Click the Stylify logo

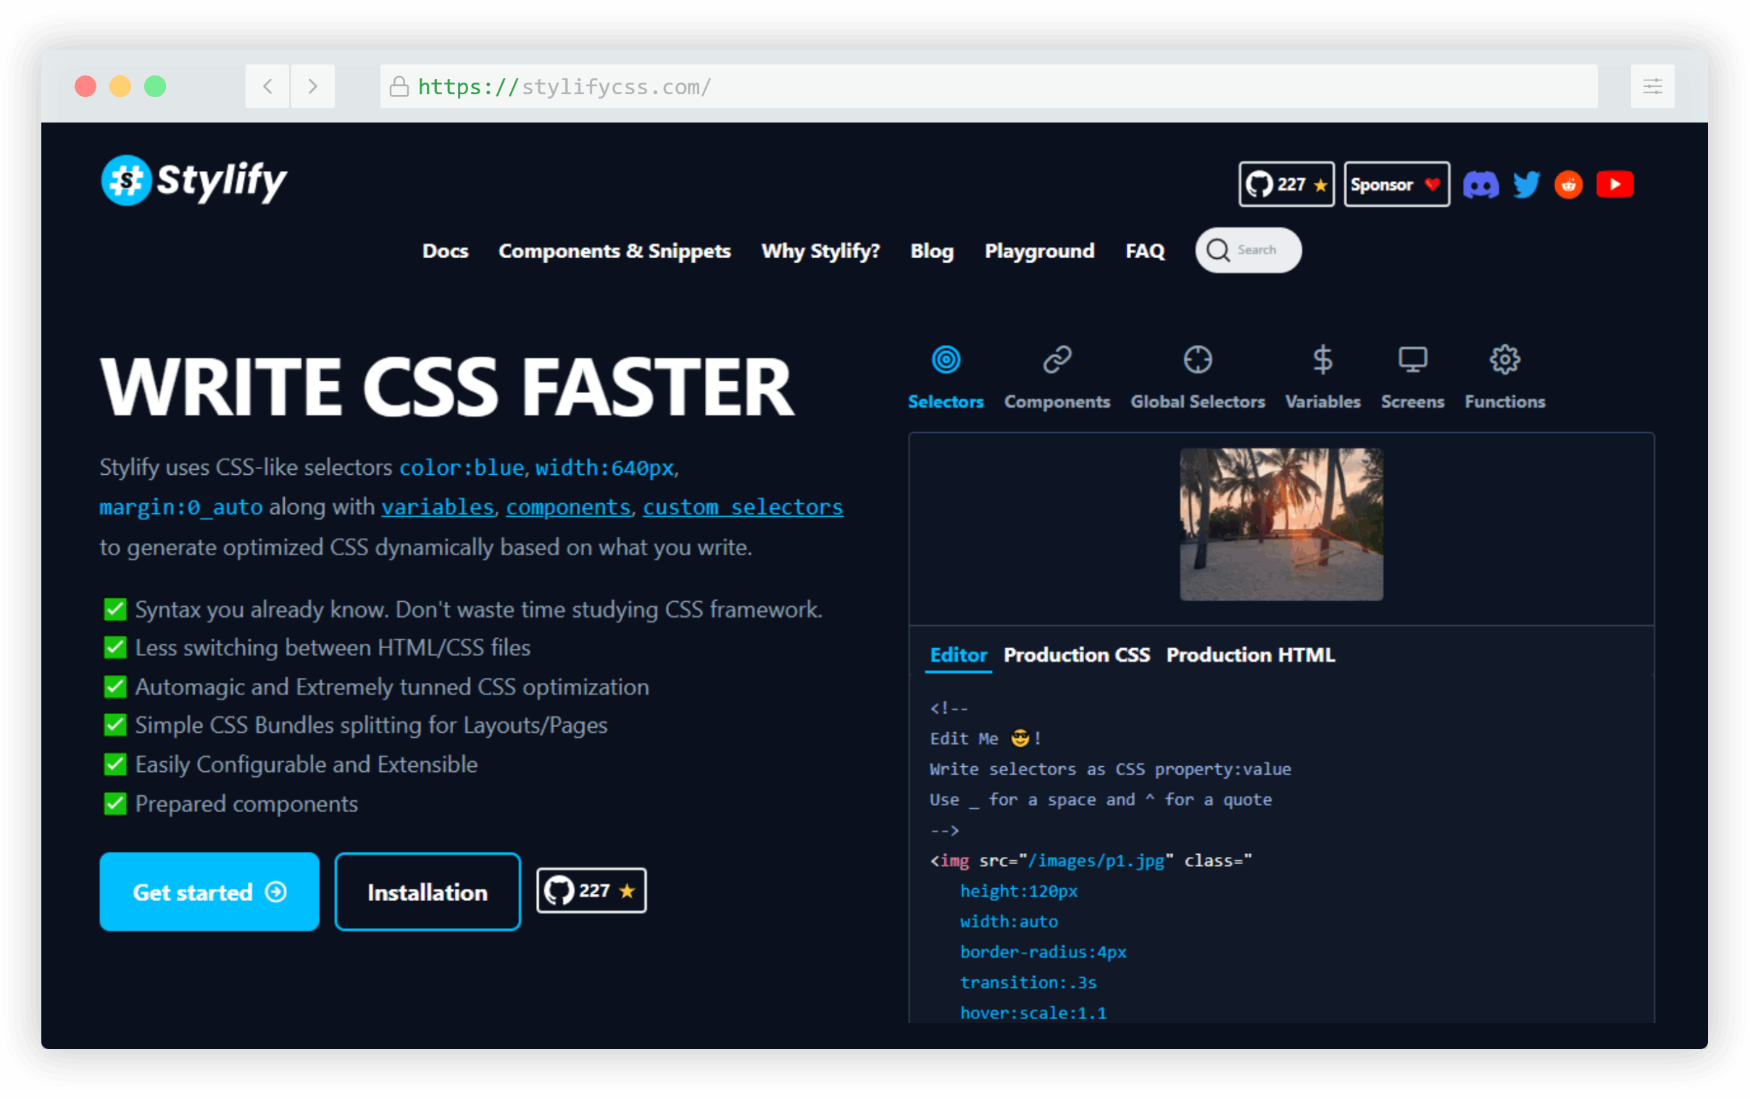pyautogui.click(x=194, y=181)
